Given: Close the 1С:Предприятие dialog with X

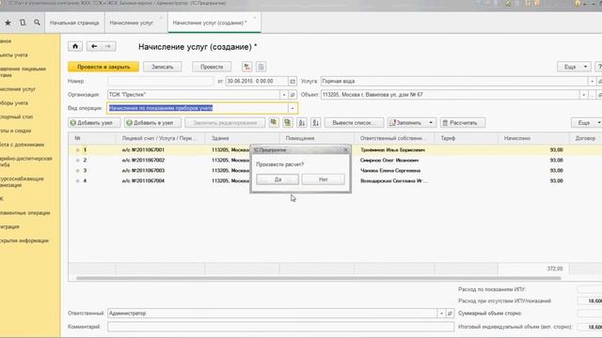Looking at the screenshot, I should pos(345,150).
